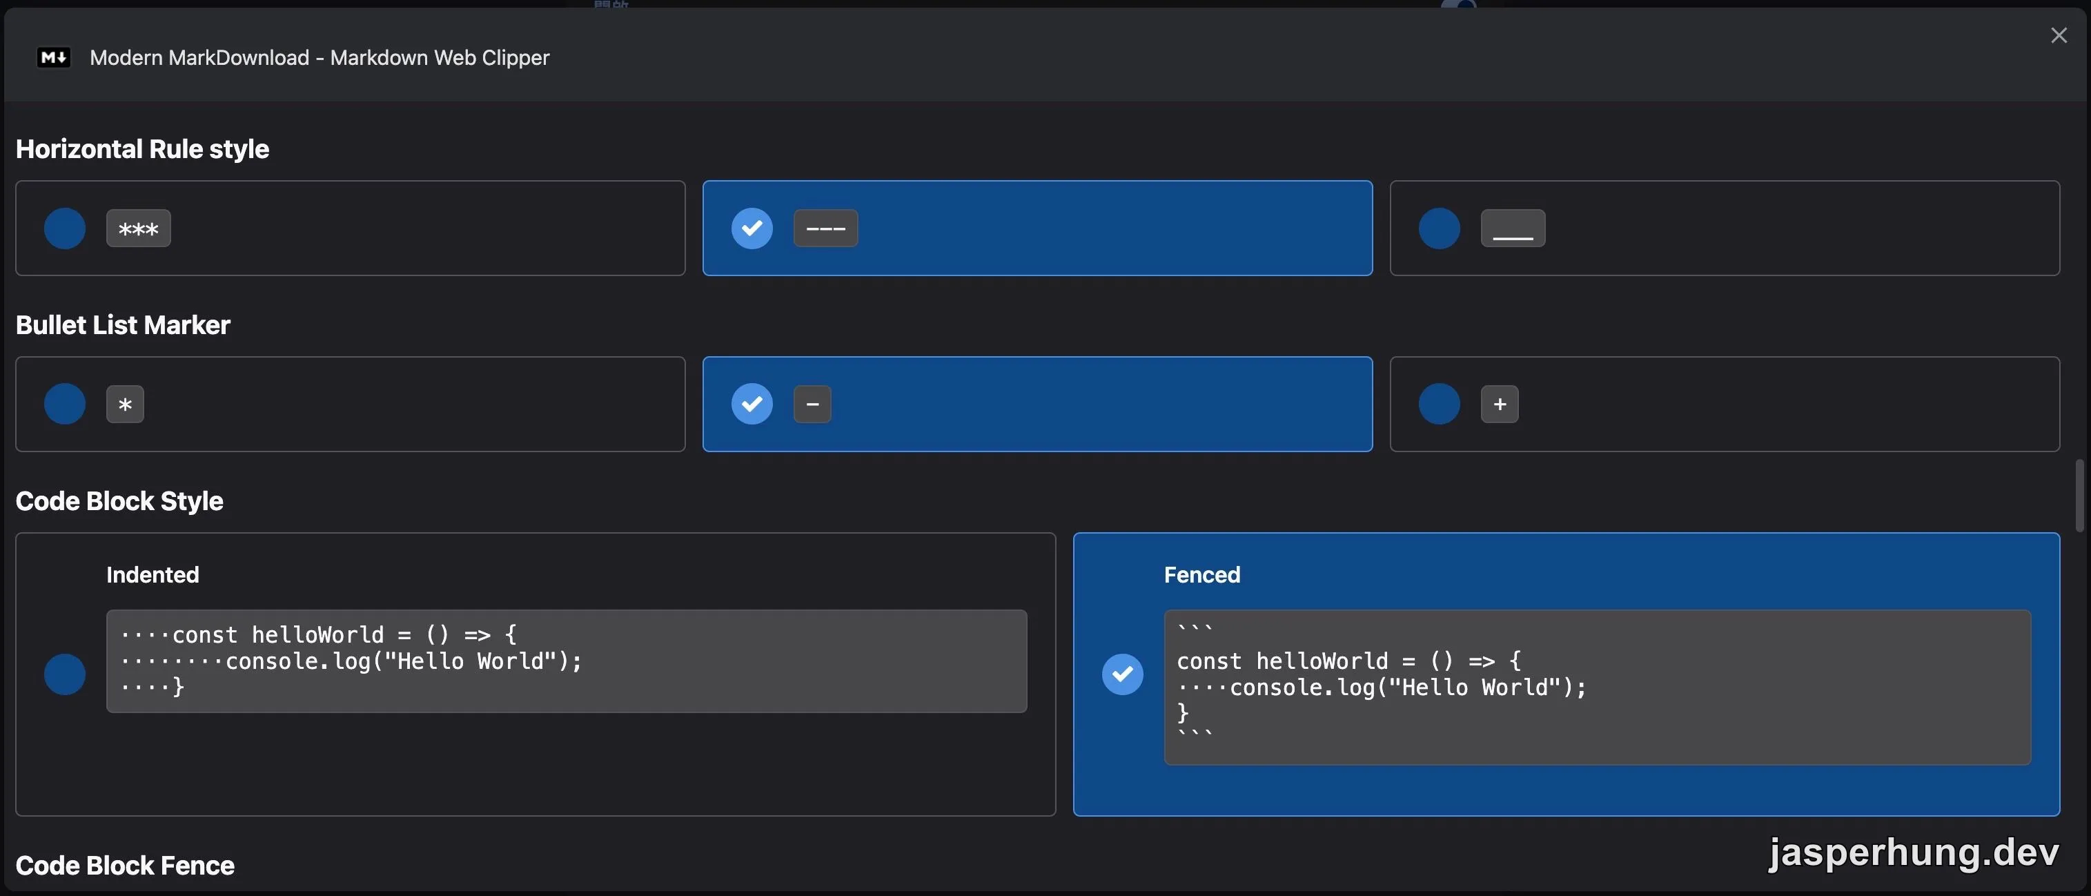Click the Fenced label text
The image size is (2091, 896).
[x=1202, y=574]
